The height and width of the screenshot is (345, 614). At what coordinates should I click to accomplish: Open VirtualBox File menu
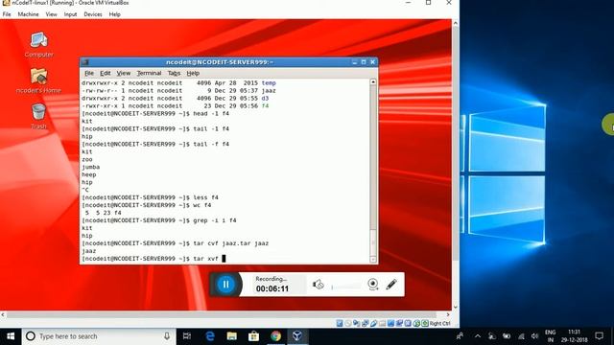7,14
